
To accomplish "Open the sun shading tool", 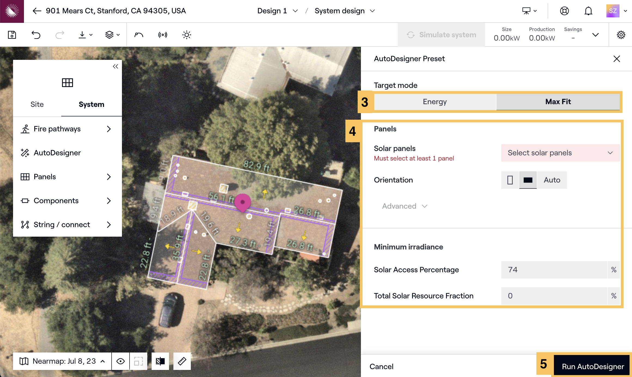I will (187, 35).
